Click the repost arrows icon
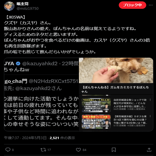Screen dimensions: 156x156 [43, 150]
